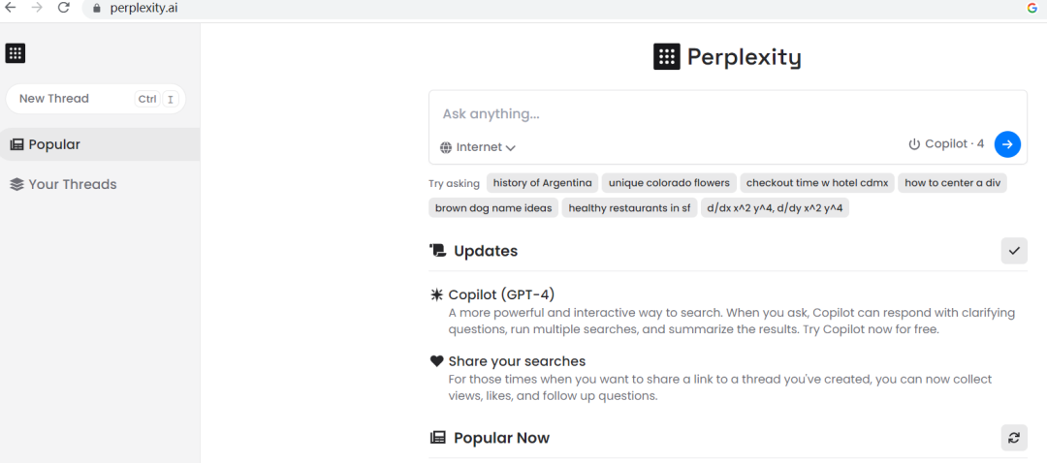Click the browser reload icon
This screenshot has height=463, width=1047.
64,8
